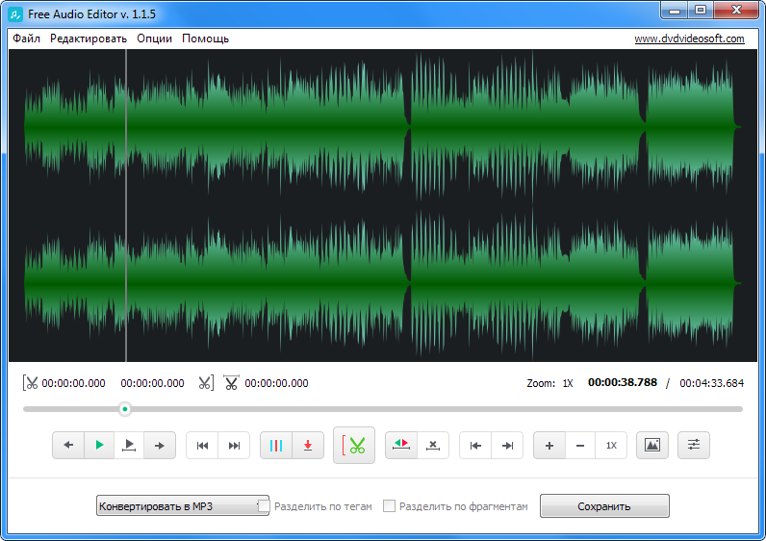The width and height of the screenshot is (766, 541).
Task: Open the Опции menu
Action: point(154,39)
